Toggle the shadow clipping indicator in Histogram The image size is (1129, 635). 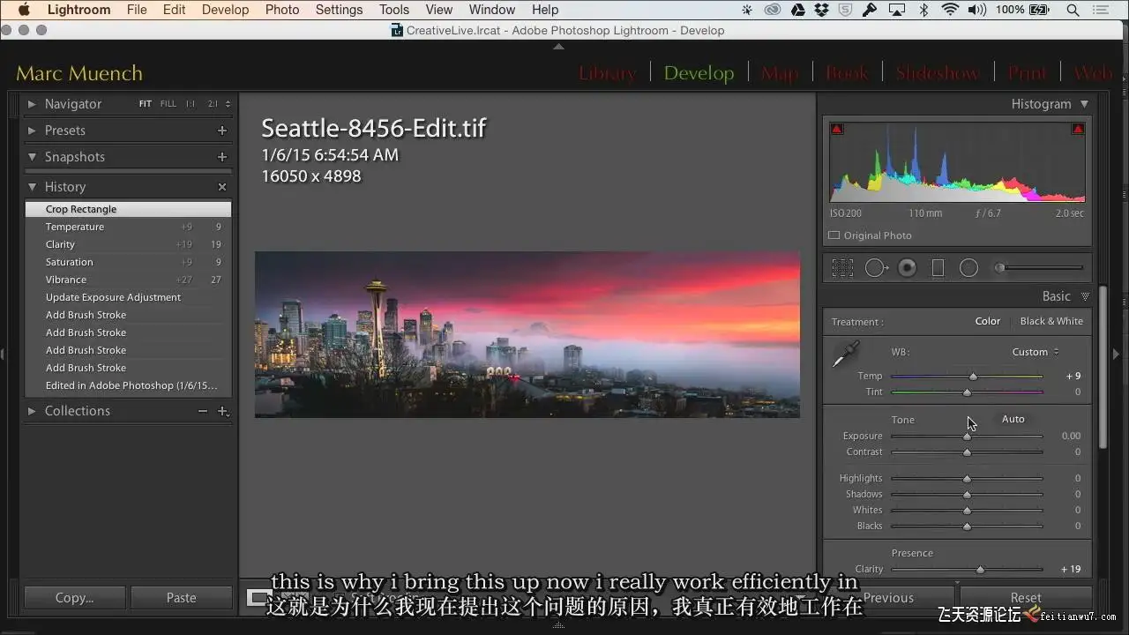click(x=837, y=129)
